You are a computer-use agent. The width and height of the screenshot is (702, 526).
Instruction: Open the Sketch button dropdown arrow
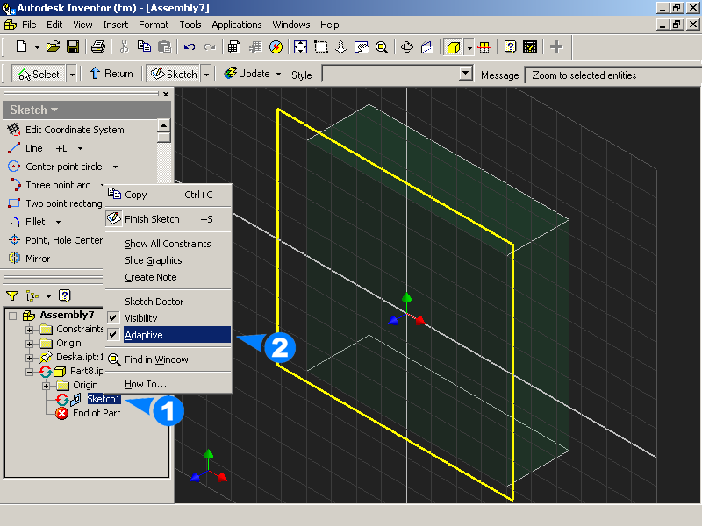[206, 74]
